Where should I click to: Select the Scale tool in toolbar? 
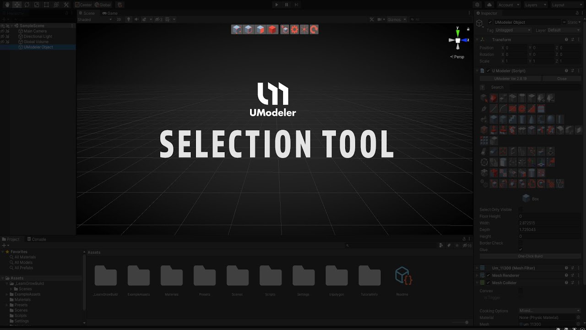36,5
